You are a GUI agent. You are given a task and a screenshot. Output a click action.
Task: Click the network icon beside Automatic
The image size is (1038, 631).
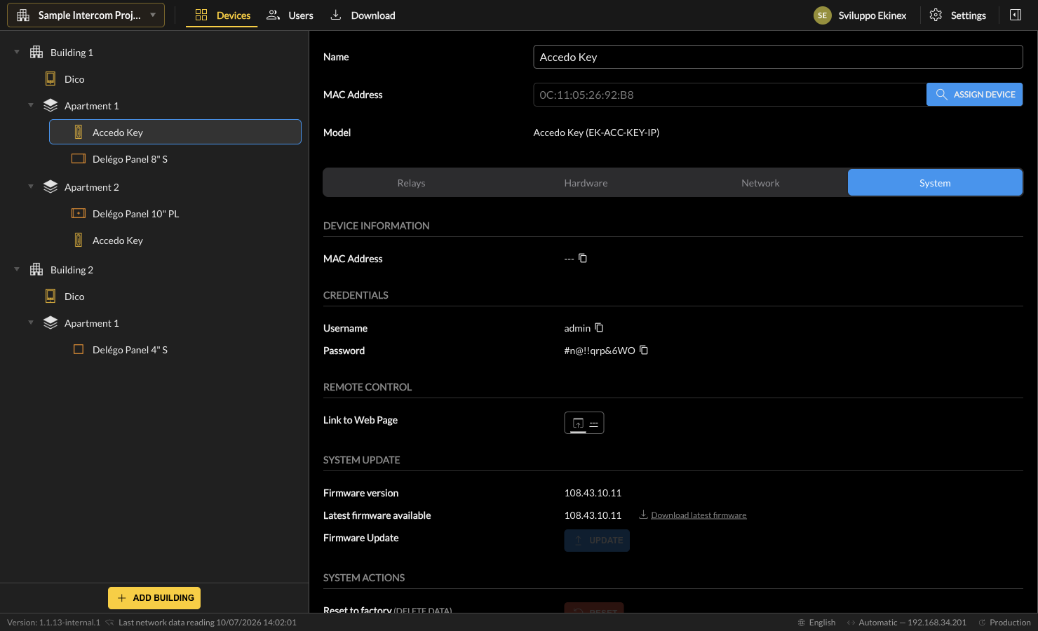coord(851,623)
